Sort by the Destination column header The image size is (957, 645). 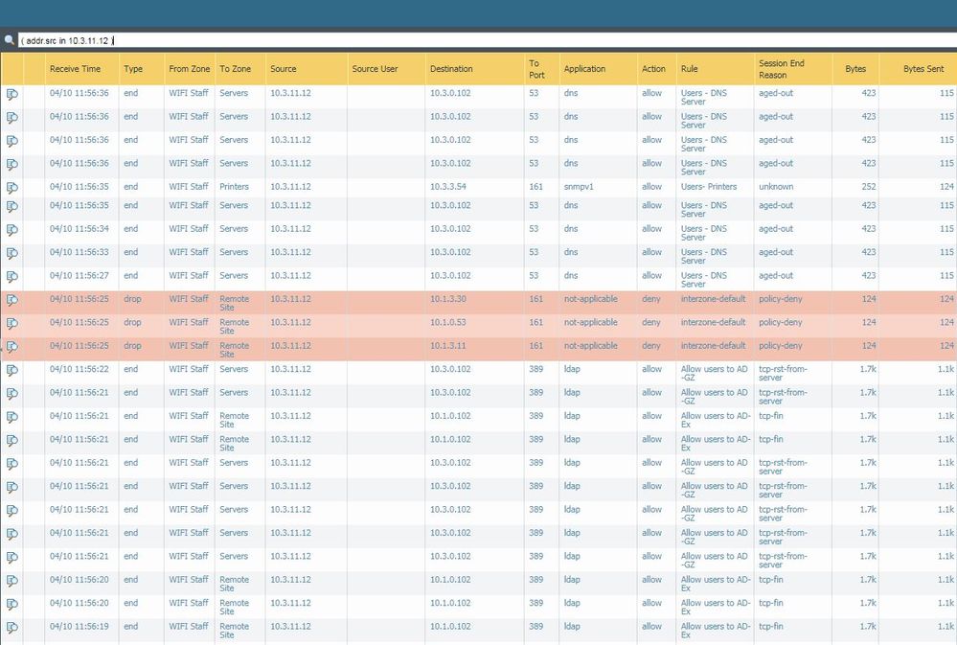pos(451,69)
